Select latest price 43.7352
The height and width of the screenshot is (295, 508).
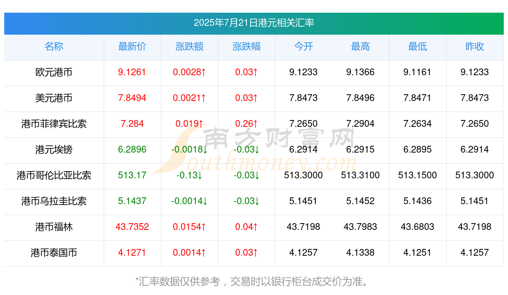(132, 227)
